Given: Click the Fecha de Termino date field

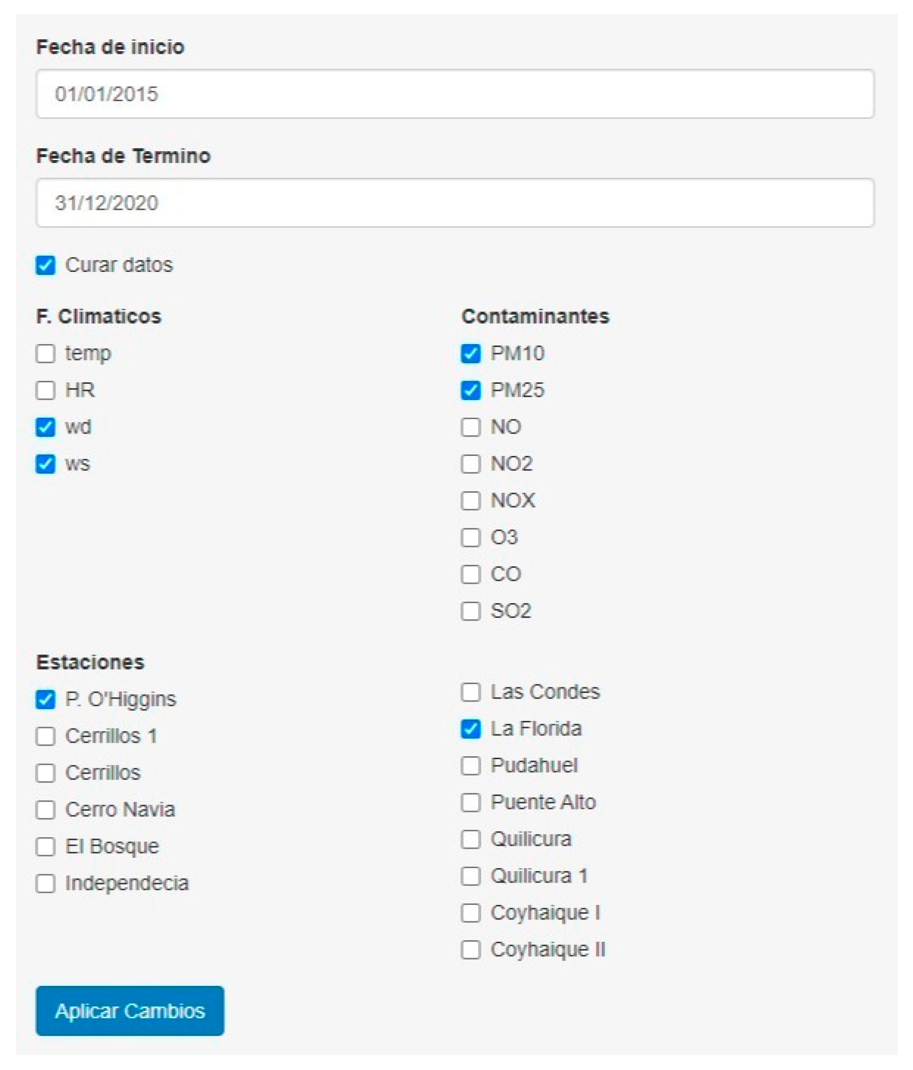Looking at the screenshot, I should point(454,203).
